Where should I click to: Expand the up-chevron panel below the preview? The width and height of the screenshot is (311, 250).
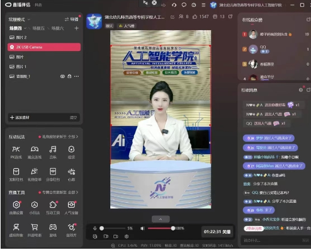[x=161, y=219]
